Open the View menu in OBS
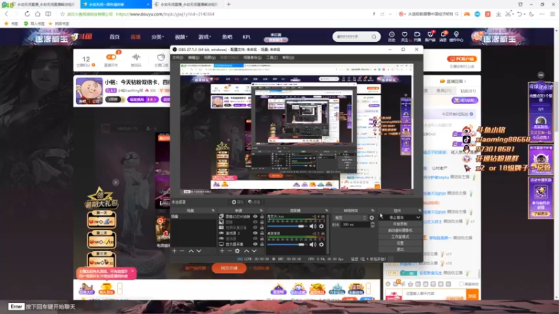This screenshot has height=314, width=559. pos(210,58)
